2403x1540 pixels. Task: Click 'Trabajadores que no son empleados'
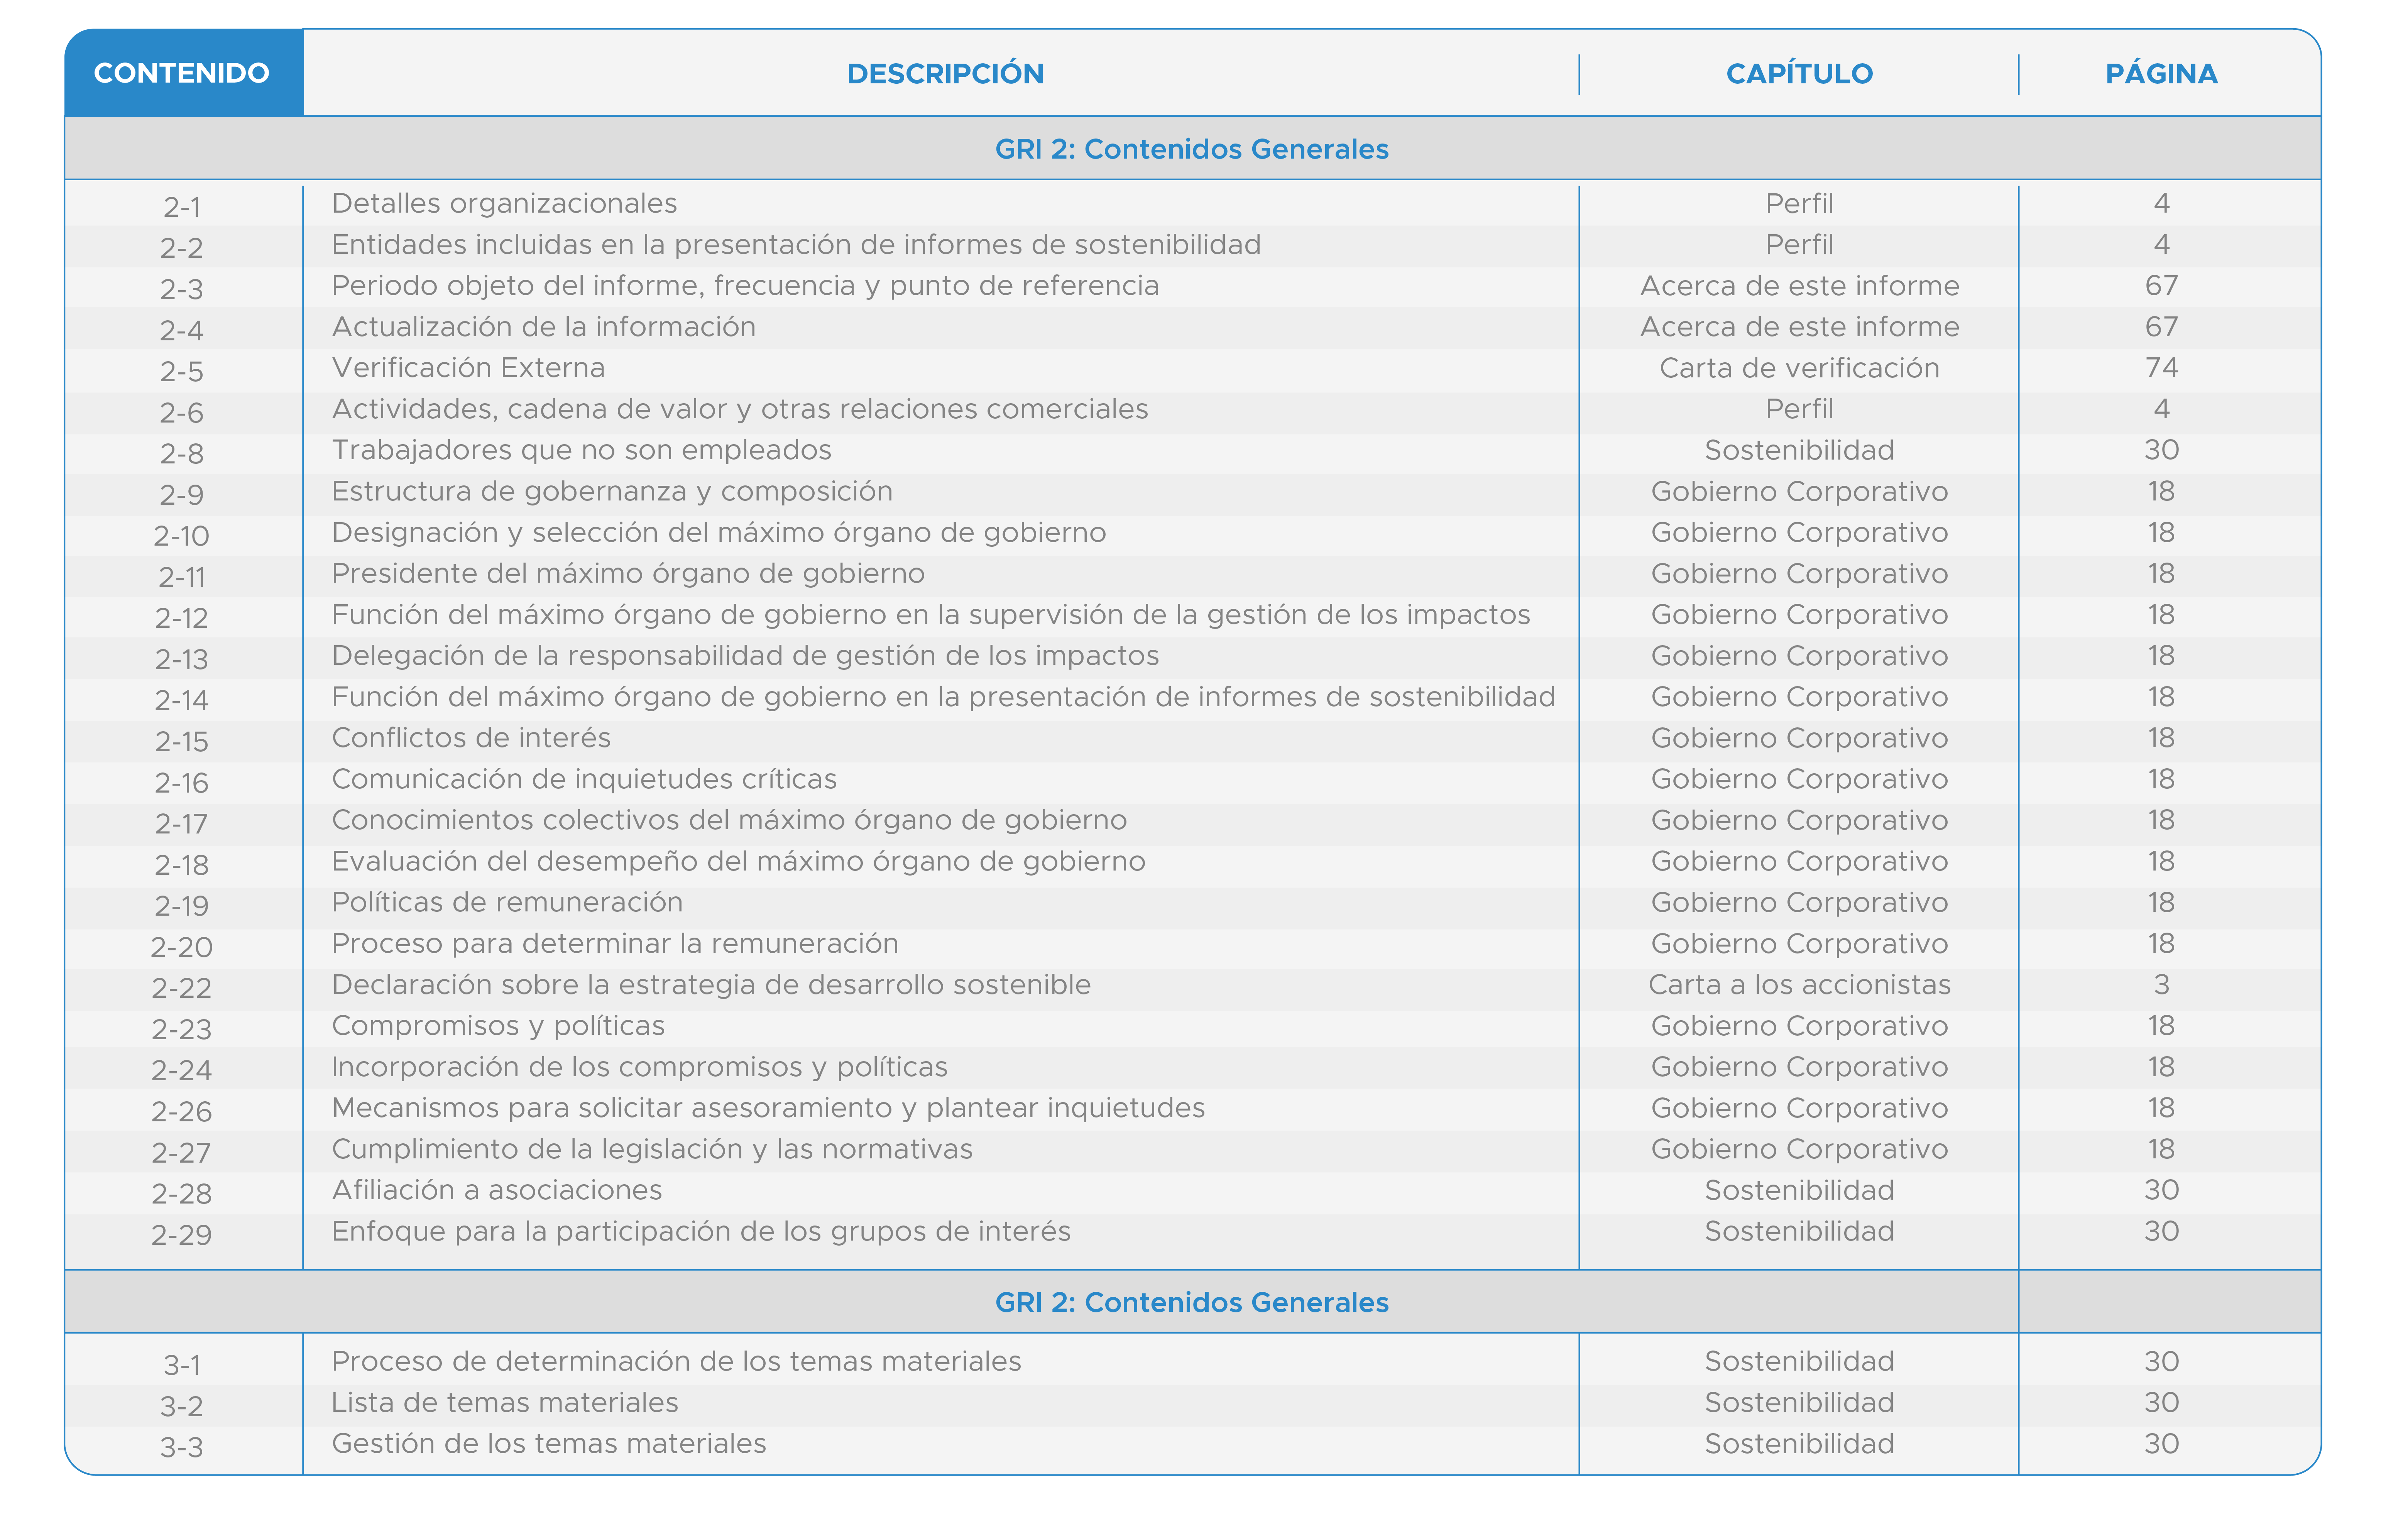pos(581,450)
